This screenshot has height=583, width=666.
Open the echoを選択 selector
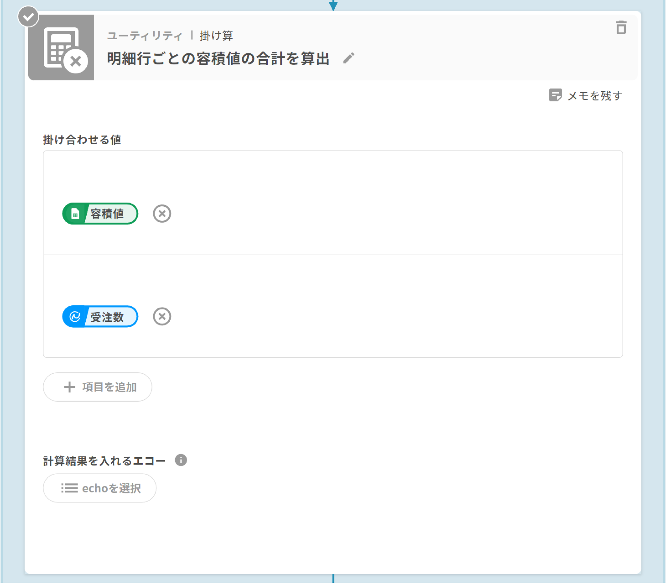99,488
